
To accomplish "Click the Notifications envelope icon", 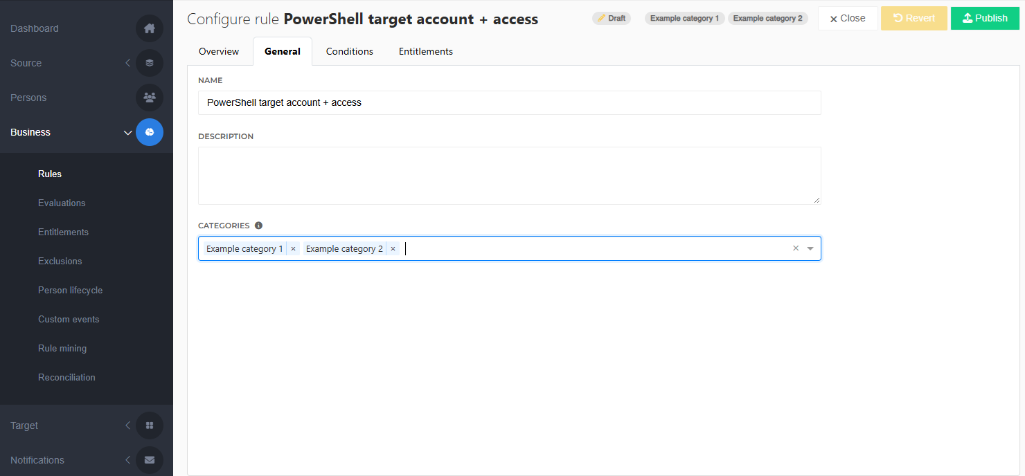I will [x=150, y=460].
